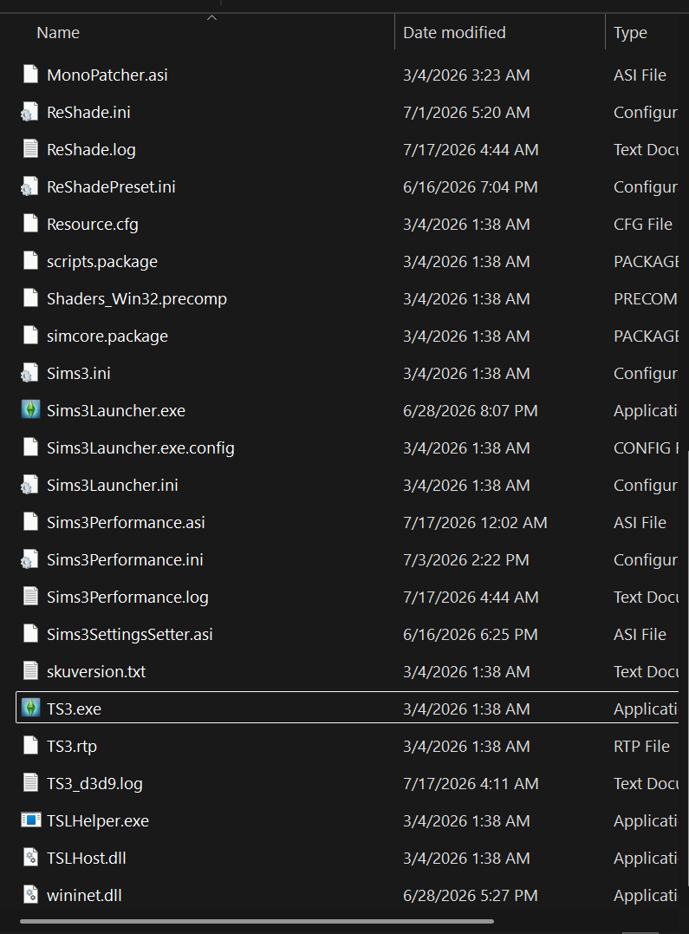Select the TSLHelper.exe file name
The image size is (689, 934).
point(98,820)
